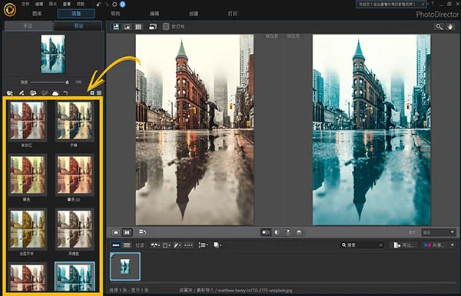This screenshot has width=461, height=296.
Task: Select the magnifier zoom tool
Action: coord(439,27)
